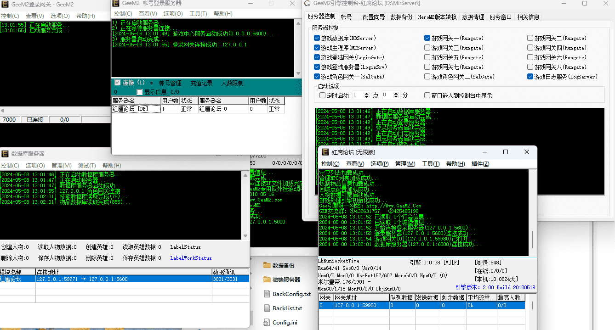Switch to the 服务窗口 tab

501,17
